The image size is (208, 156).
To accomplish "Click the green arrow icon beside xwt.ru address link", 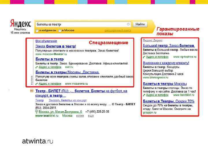I will 37,67.
